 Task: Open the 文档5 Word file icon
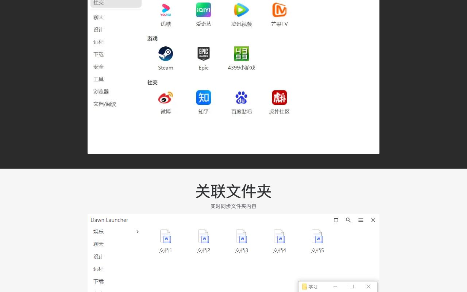pyautogui.click(x=317, y=237)
